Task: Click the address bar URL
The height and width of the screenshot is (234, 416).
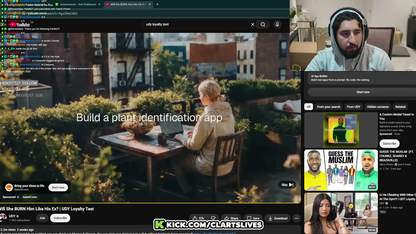Action: point(52,14)
